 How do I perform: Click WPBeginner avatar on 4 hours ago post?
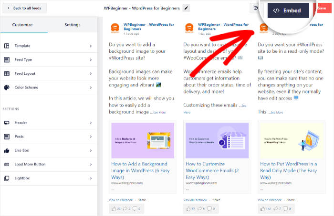pos(115,28)
